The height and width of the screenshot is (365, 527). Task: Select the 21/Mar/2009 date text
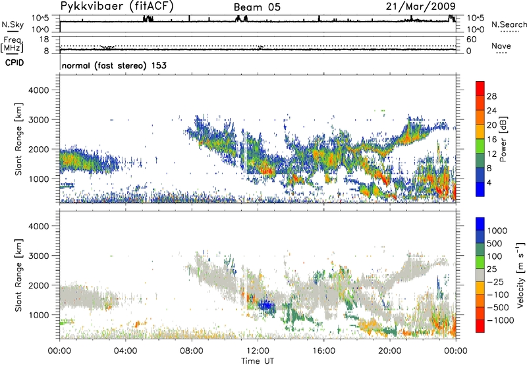[x=420, y=6]
